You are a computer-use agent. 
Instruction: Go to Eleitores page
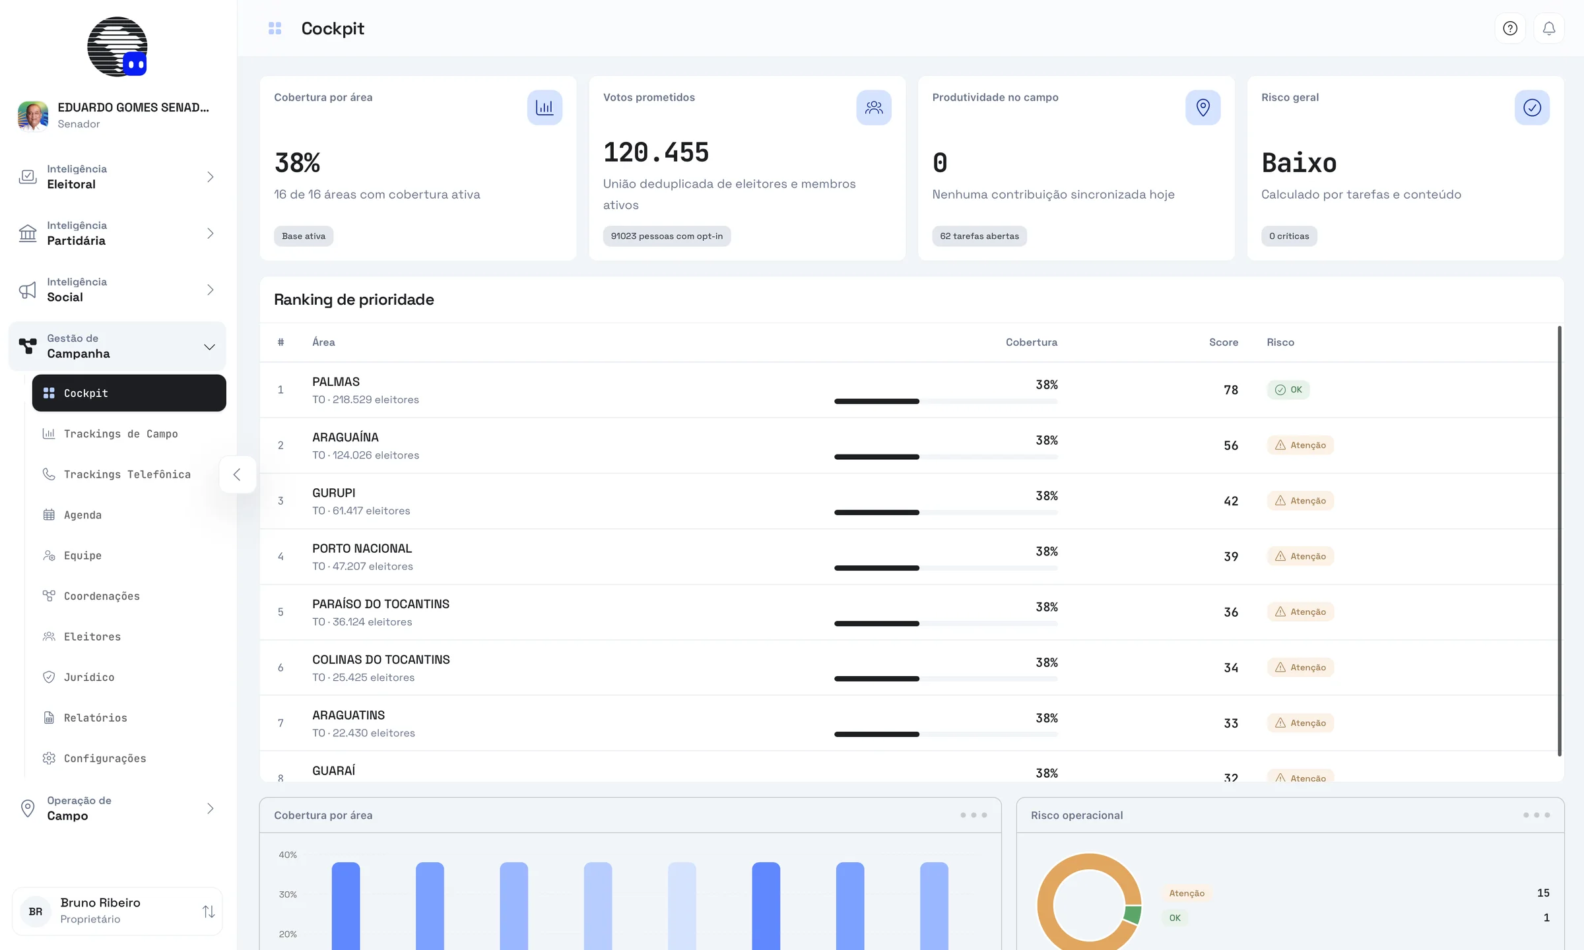tap(129, 637)
